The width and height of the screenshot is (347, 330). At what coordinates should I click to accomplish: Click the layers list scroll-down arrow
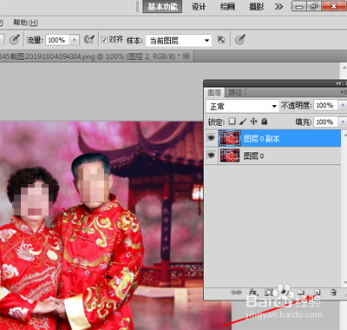[x=344, y=282]
